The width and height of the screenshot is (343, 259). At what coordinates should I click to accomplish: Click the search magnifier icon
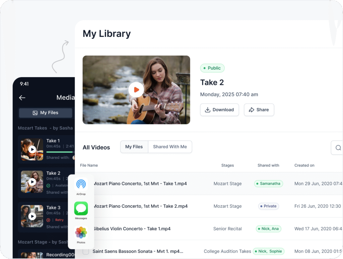(338, 148)
